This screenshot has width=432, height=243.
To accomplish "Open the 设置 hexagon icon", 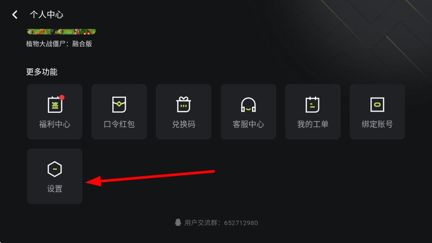I will pyautogui.click(x=54, y=169).
